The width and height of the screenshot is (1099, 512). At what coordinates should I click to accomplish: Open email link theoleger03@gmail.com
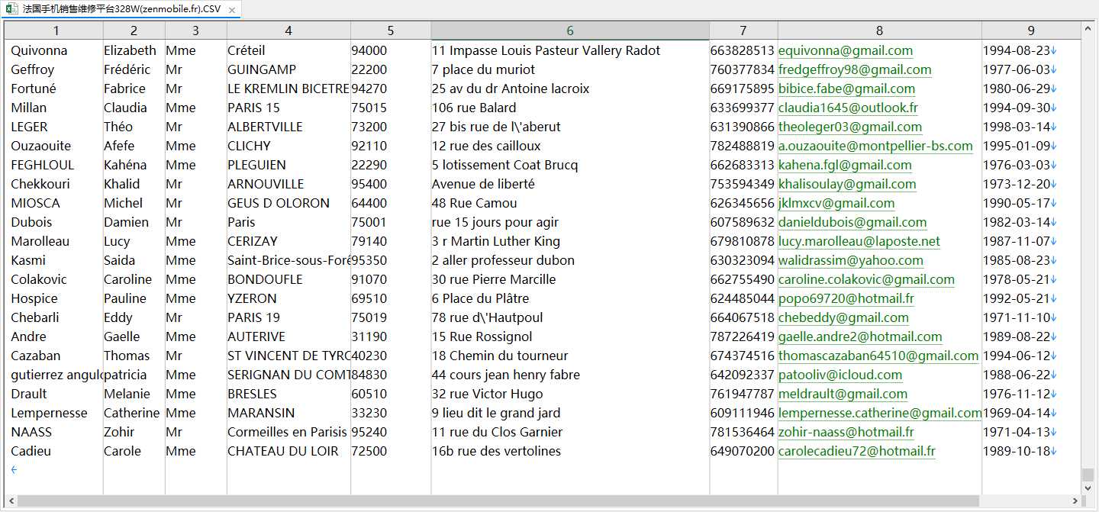(x=850, y=127)
